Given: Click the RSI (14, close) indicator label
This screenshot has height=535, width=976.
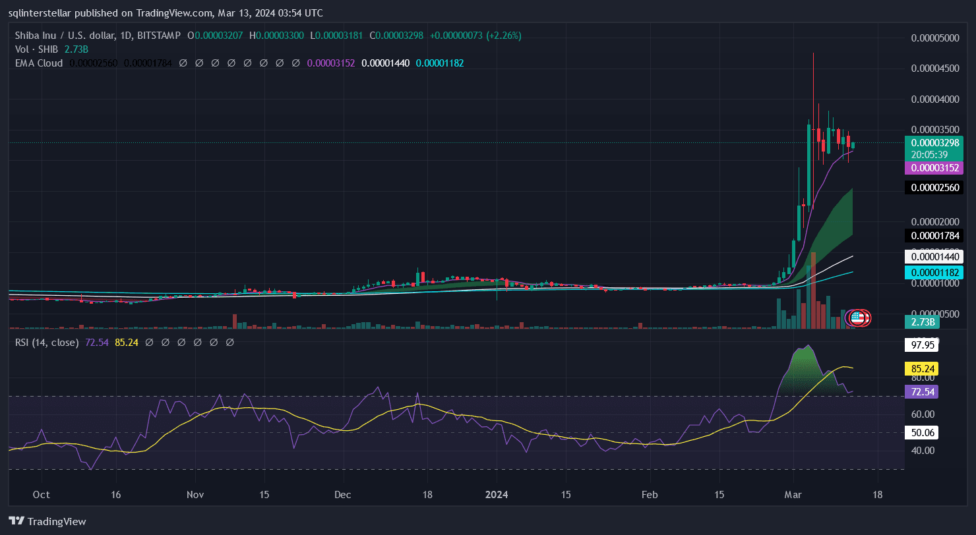Looking at the screenshot, I should (46, 343).
